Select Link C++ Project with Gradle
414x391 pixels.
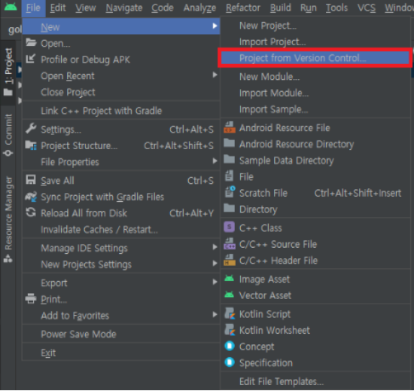[121, 111]
